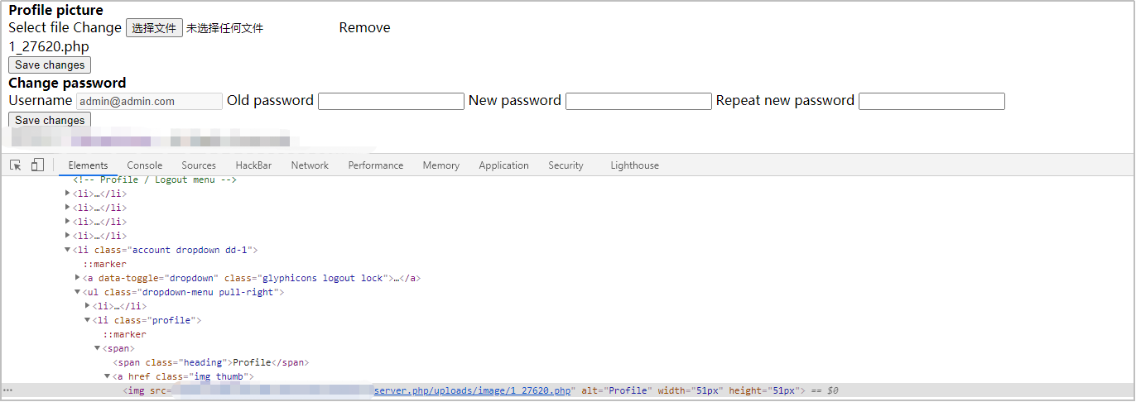1136x402 pixels.
Task: Focus the Old password input field
Action: click(391, 101)
